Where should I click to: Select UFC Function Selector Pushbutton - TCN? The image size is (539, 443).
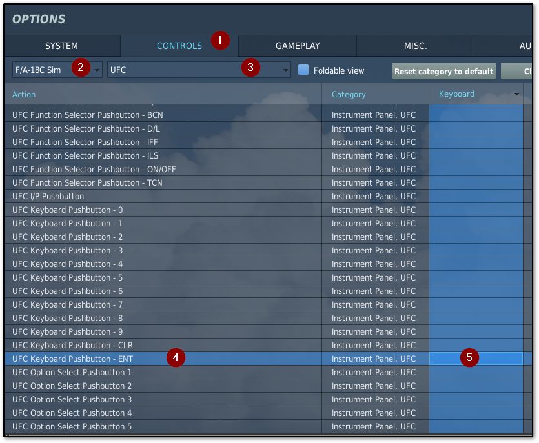tap(87, 182)
